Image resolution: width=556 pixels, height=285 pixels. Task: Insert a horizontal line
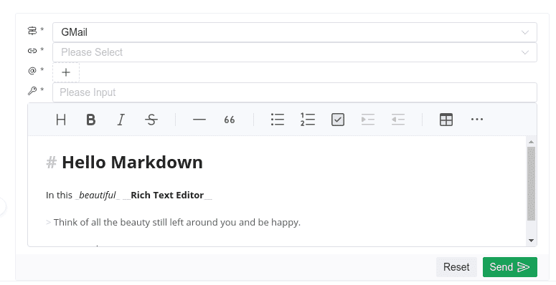(199, 120)
